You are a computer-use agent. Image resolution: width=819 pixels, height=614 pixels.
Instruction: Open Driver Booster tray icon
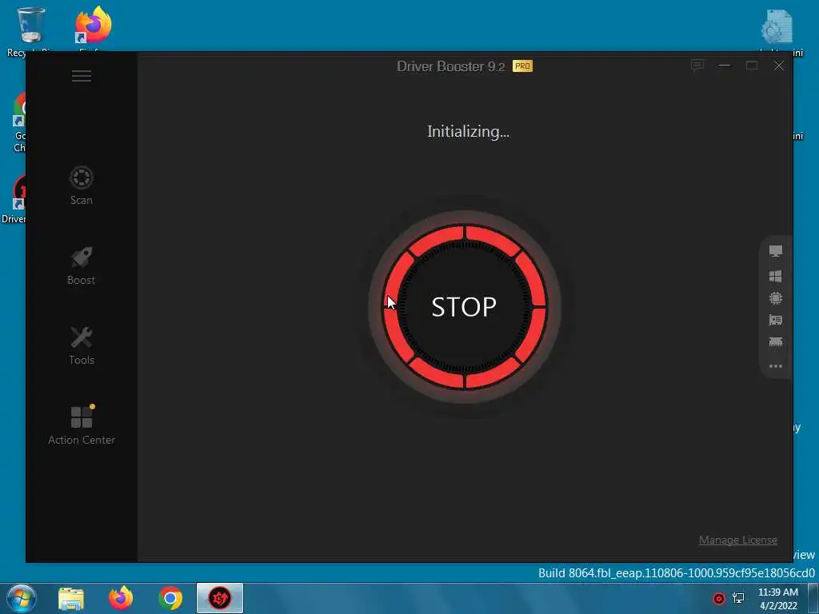click(x=719, y=598)
